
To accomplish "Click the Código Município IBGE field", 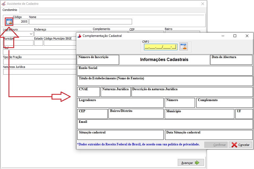I will point(60,43).
